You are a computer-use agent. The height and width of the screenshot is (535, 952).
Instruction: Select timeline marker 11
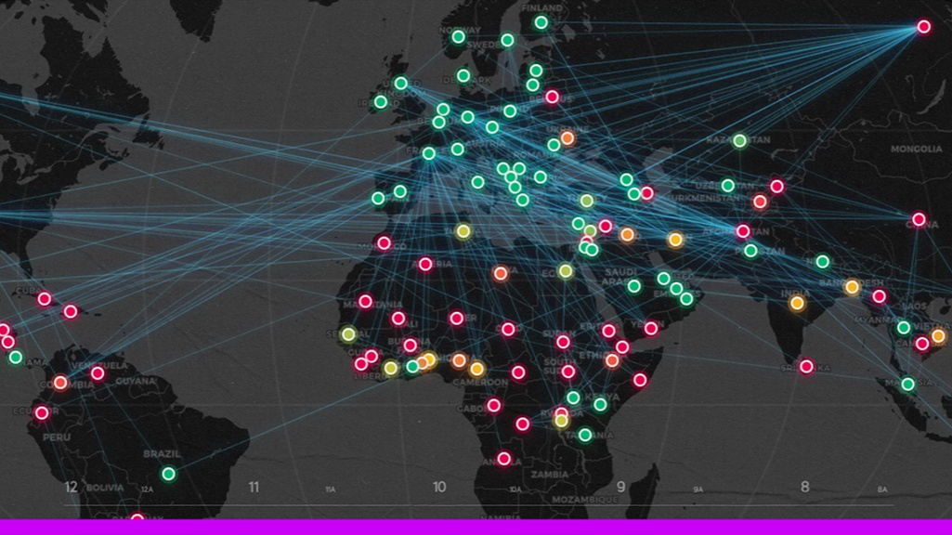pyautogui.click(x=254, y=487)
